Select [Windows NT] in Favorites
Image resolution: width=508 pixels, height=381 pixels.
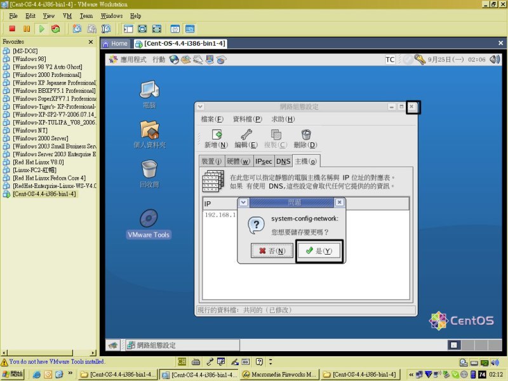30,130
